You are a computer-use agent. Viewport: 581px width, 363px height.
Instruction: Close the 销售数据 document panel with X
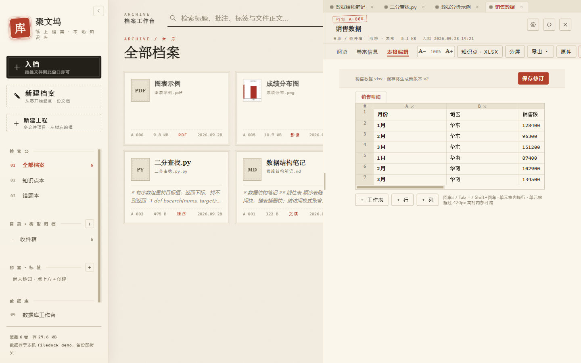(x=565, y=25)
